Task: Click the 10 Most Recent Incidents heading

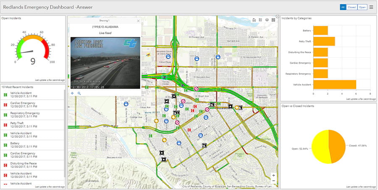Action: 17,87
